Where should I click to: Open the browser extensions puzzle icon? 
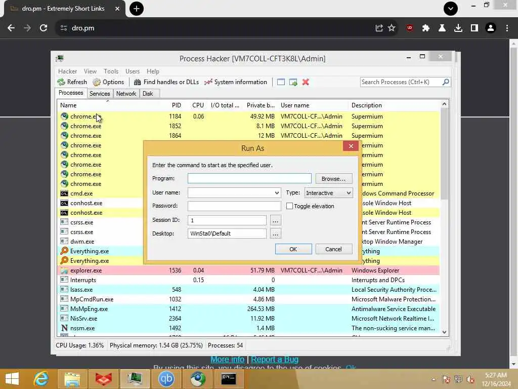pos(426,28)
